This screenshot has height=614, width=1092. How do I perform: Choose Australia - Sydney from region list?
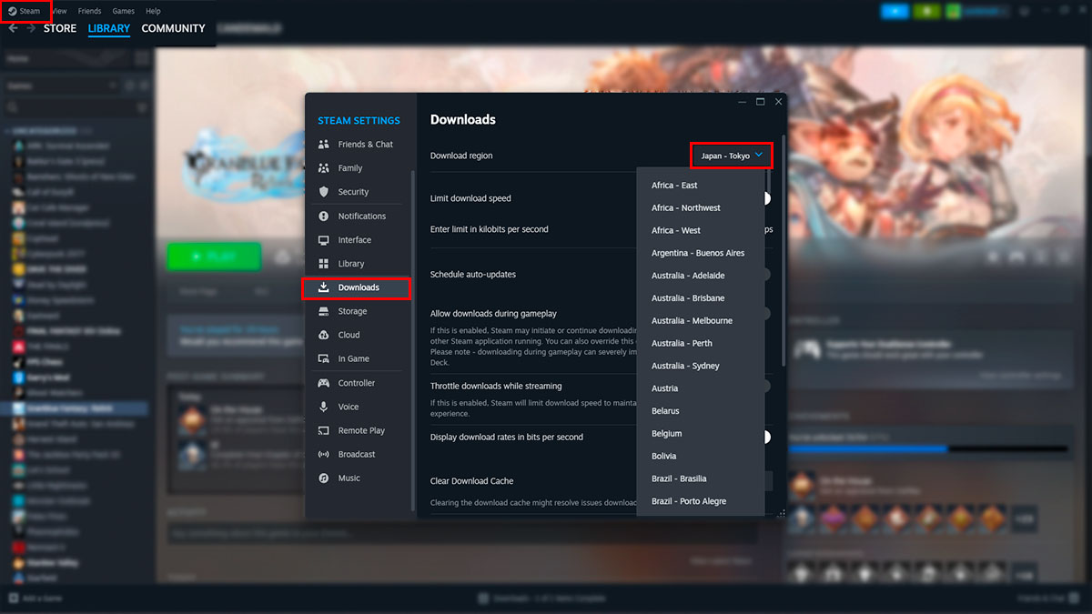(685, 366)
